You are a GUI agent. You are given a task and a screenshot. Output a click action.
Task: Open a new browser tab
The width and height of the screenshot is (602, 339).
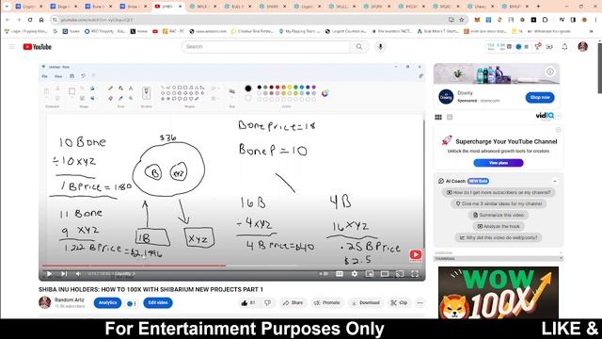click(x=538, y=7)
